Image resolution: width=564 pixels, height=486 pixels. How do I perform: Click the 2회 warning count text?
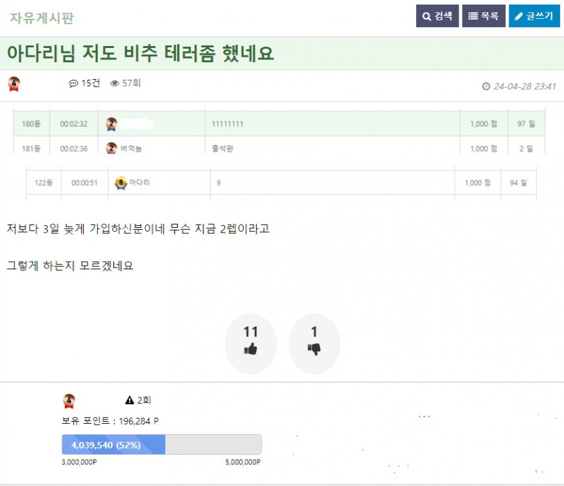[144, 400]
